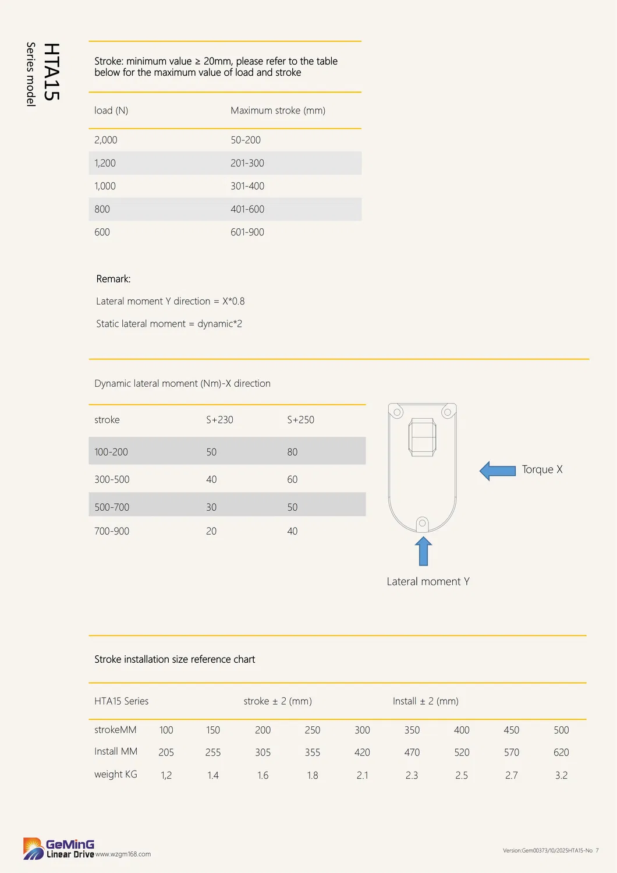Click the Remark: heading
This screenshot has height=873, width=617.
tap(114, 279)
